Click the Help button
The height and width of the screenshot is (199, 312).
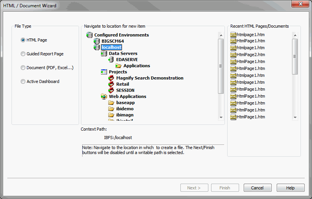click(x=291, y=188)
